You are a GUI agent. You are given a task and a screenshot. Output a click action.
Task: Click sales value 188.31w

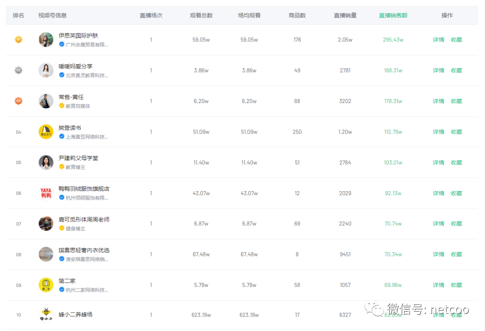(x=393, y=70)
